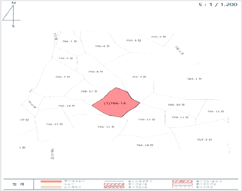Select parcel label 766-10 전
Screen dimensions: 242x191
[176, 105]
